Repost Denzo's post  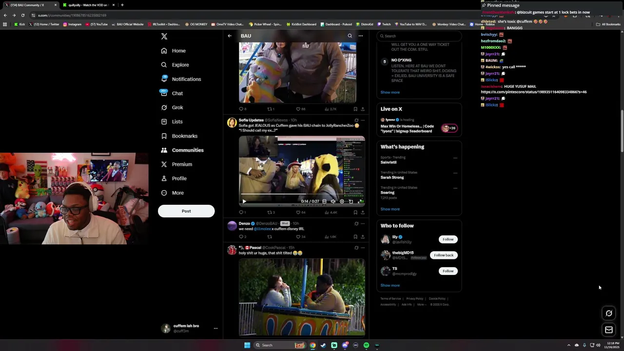point(270,237)
